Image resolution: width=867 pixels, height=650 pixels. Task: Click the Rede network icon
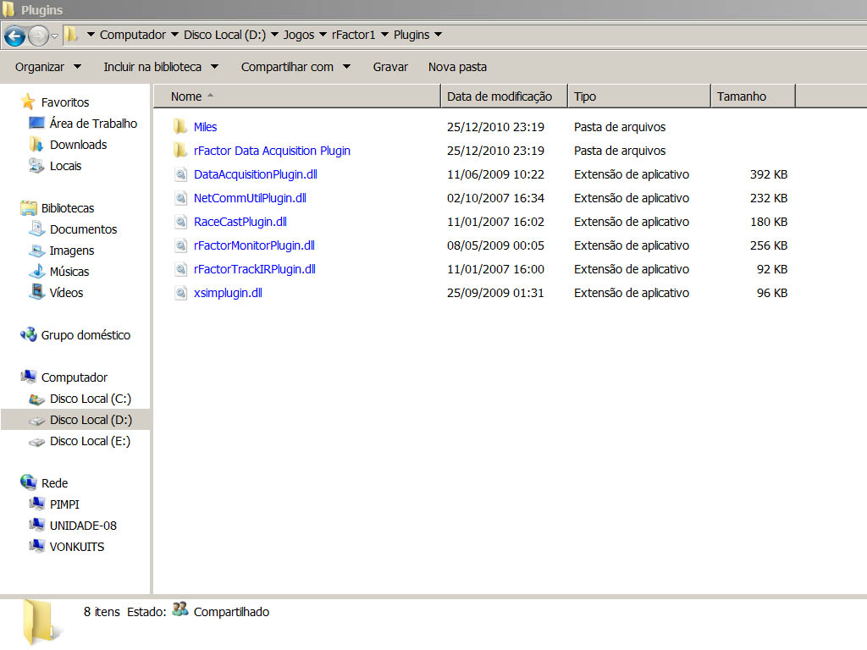point(28,482)
